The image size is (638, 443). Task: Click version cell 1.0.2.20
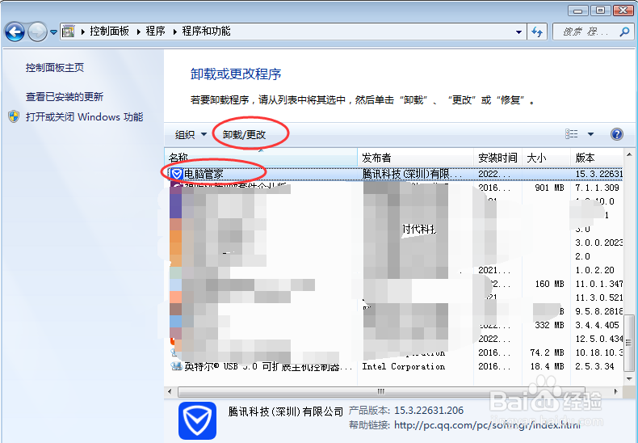click(594, 270)
